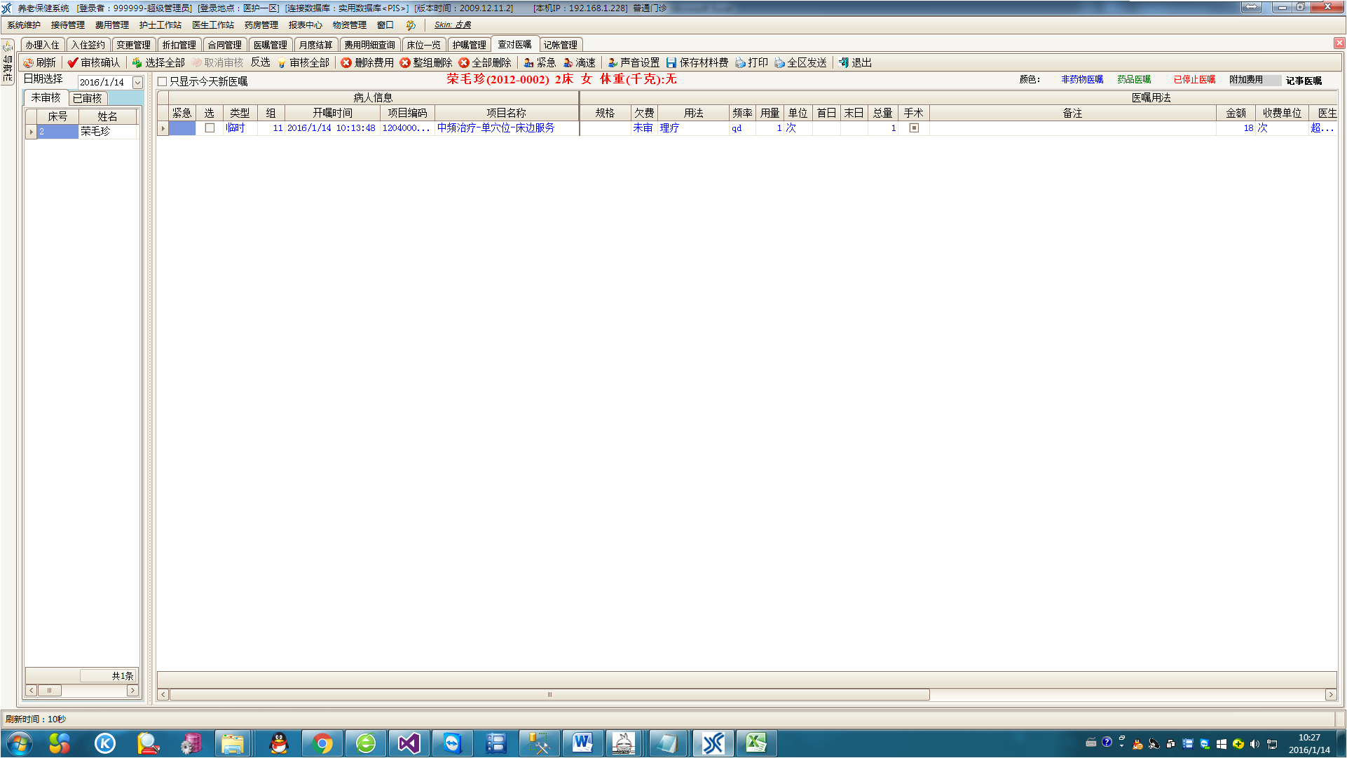1347x758 pixels.
Task: Click the 退出 exit icon
Action: pyautogui.click(x=844, y=63)
